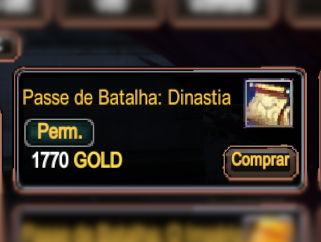Open the partially visible top-right tab
Screen dimensions: 321x242
[304, 11]
